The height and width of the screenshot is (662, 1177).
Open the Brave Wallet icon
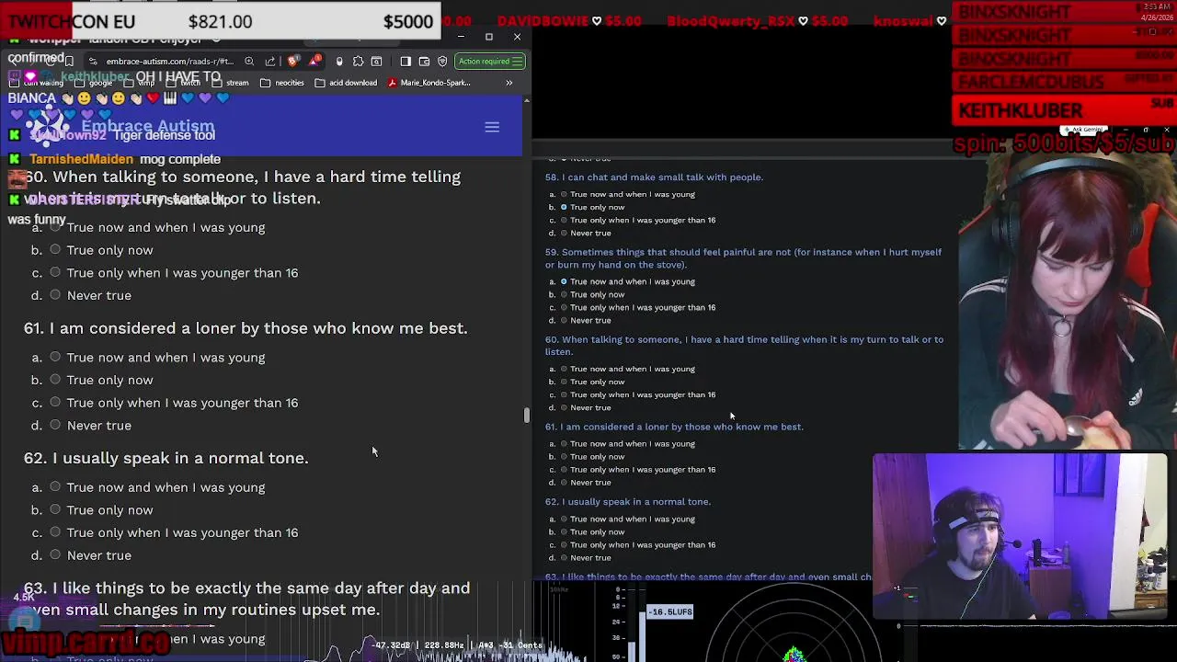tap(424, 62)
